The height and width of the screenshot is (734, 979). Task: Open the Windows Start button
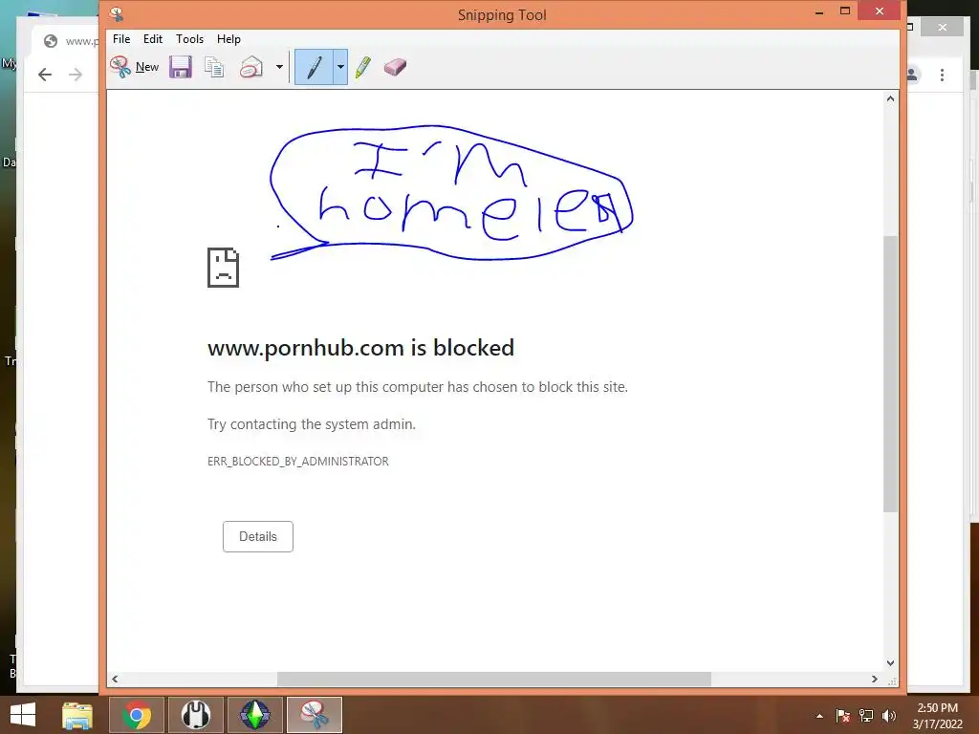23,715
